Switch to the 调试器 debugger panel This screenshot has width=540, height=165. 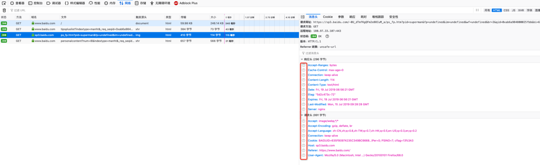[54, 3]
